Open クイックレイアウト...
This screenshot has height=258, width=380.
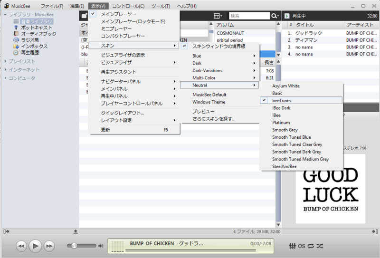click(x=134, y=113)
